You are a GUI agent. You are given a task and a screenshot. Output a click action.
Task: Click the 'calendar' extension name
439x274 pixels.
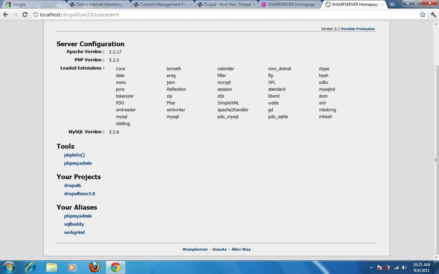click(x=226, y=69)
